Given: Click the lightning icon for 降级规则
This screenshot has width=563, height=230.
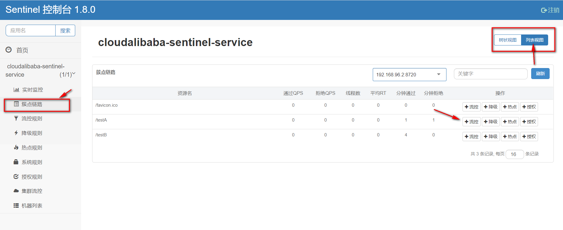Looking at the screenshot, I should click(16, 133).
